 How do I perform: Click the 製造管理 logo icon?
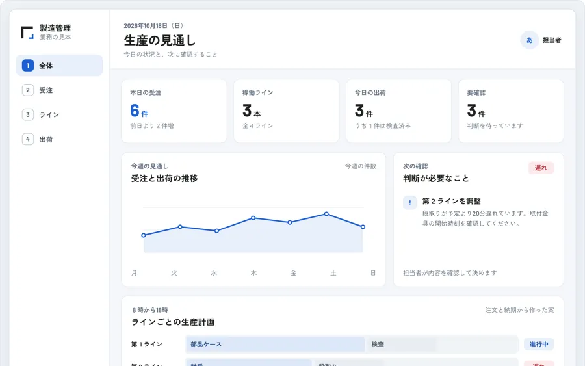(27, 33)
